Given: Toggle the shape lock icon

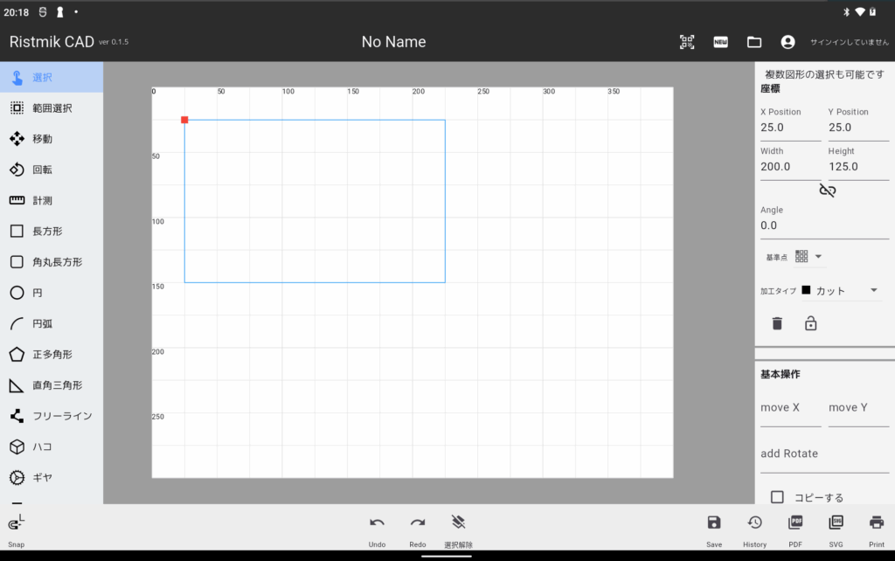Looking at the screenshot, I should pos(810,323).
